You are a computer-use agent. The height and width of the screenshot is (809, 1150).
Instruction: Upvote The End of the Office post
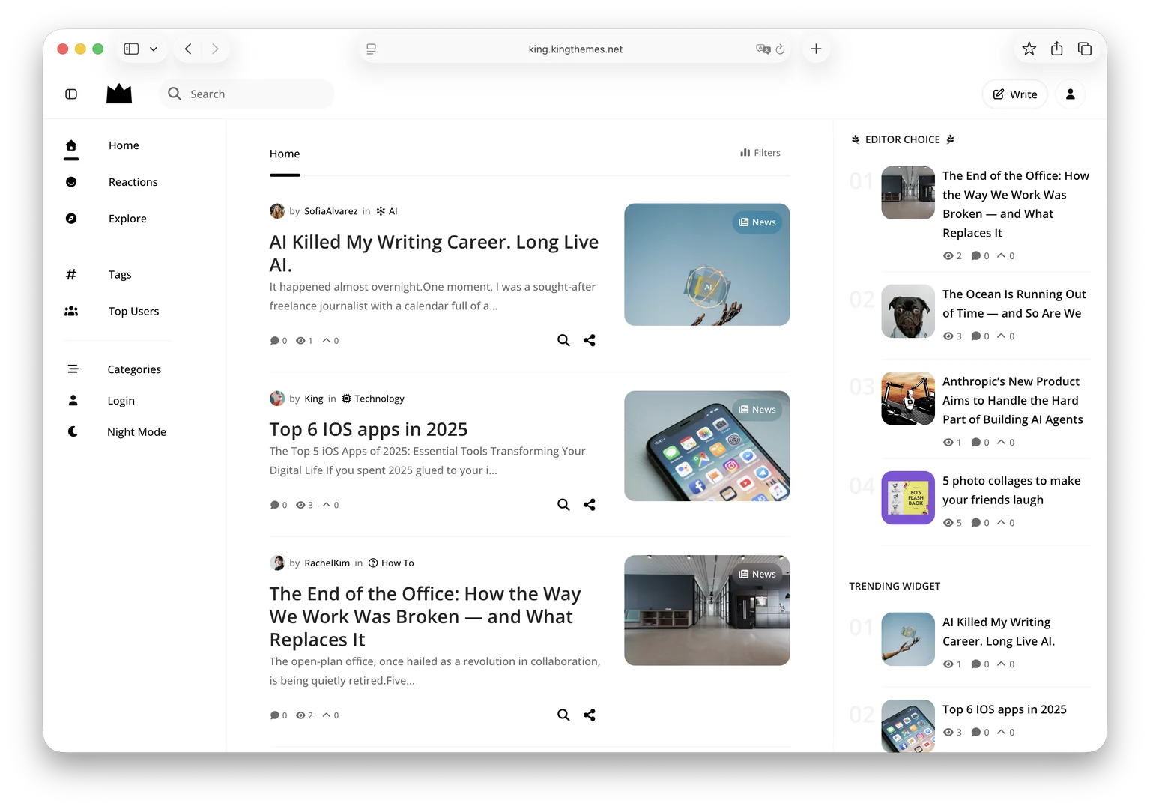(330, 715)
